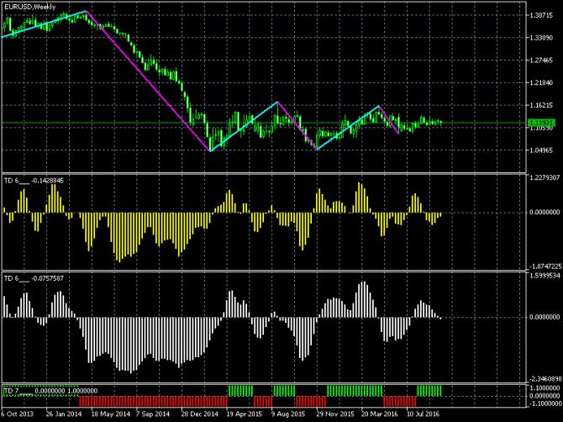Click the -1.8747225 scale value
The height and width of the screenshot is (422, 563).
545,266
